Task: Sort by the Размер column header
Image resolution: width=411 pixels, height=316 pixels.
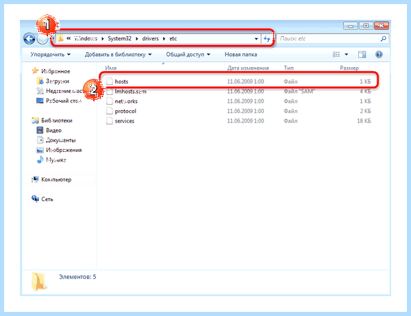Action: pyautogui.click(x=349, y=68)
